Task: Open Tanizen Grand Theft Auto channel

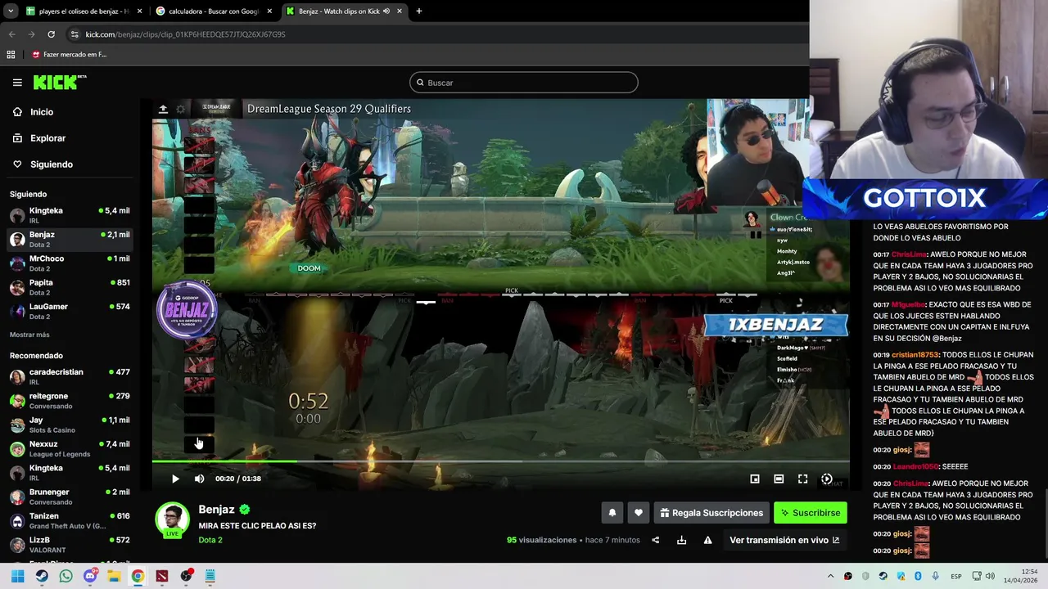Action: pyautogui.click(x=70, y=520)
